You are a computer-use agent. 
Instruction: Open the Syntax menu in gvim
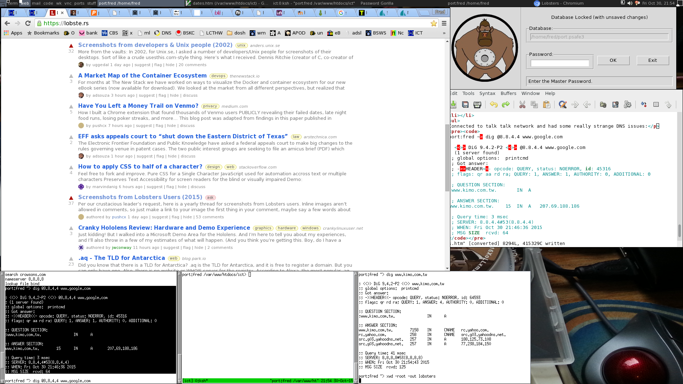point(487,93)
